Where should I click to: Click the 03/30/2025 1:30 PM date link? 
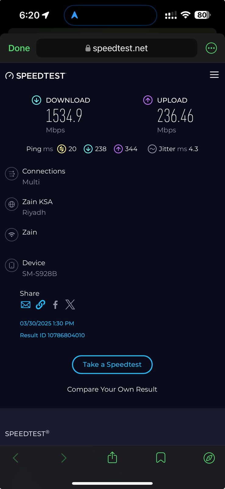click(x=47, y=323)
